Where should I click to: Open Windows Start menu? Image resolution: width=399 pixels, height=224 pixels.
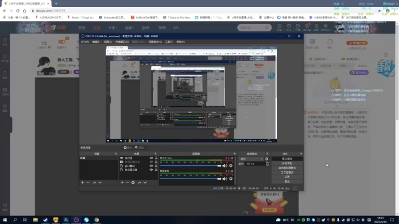point(5,220)
